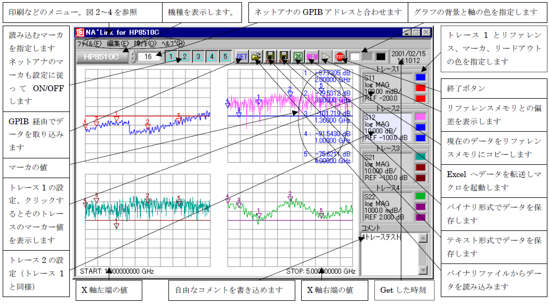
Task: Click the green S22 trace graph
Action: pos(290,220)
